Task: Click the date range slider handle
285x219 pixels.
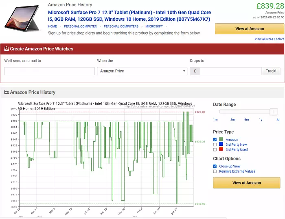Action: pos(274,112)
